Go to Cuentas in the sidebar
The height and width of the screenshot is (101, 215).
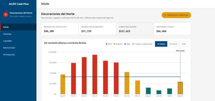tap(18, 34)
